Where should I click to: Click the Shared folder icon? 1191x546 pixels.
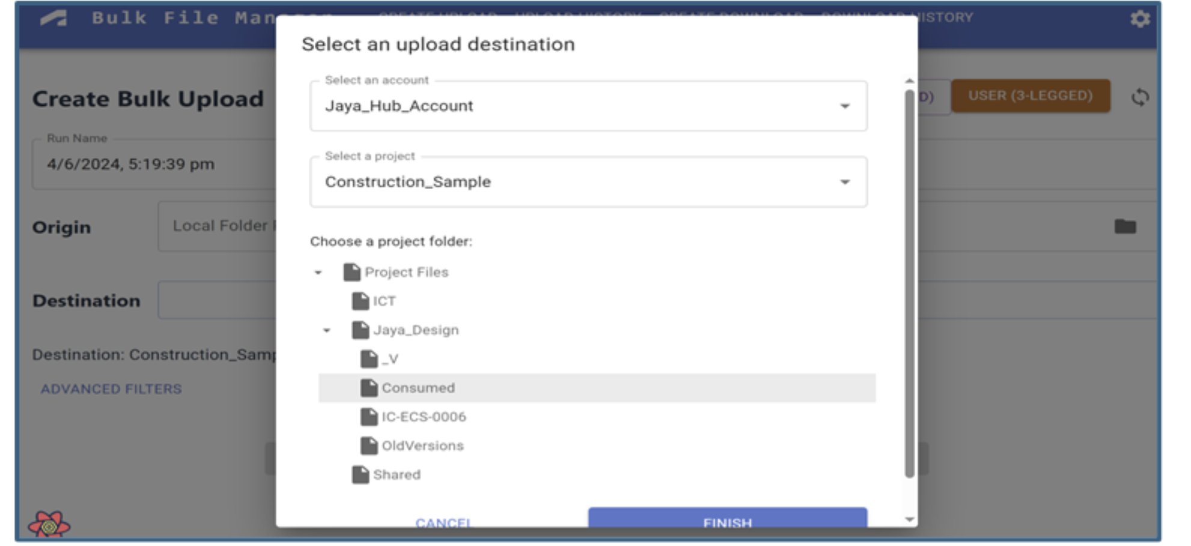(x=360, y=475)
